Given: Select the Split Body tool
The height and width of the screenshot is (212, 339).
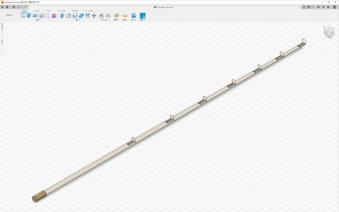Looking at the screenshot, I should [x=88, y=16].
